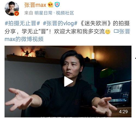Click the video thumbnail of man gesturing
The height and width of the screenshot is (119, 136).
tap(68, 82)
